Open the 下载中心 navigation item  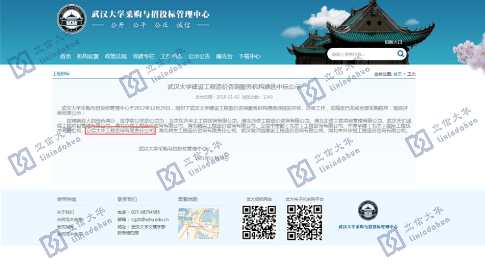(x=249, y=56)
